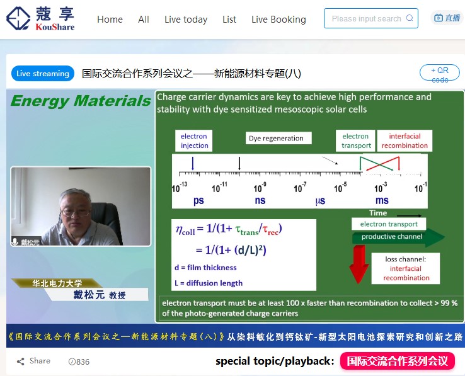
Task: Click the 836 view count
Action: pos(79,362)
